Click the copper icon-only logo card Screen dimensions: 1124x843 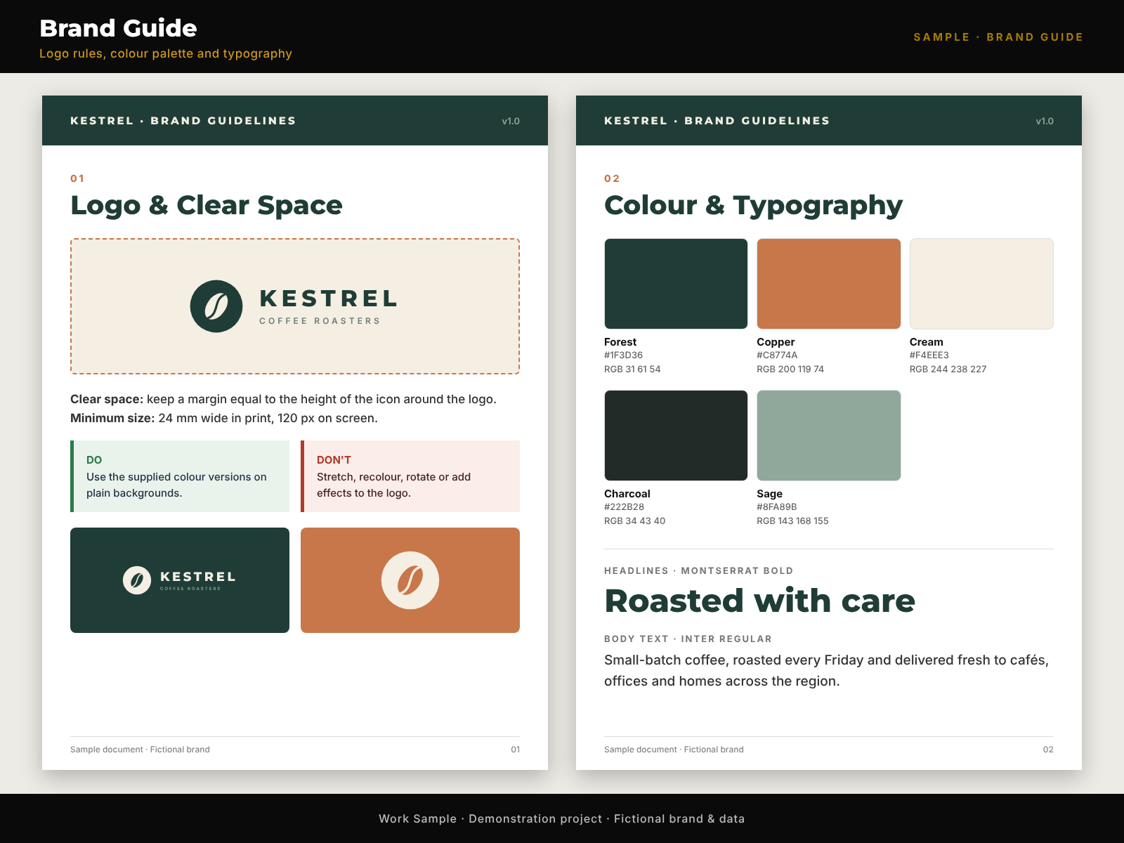410,580
